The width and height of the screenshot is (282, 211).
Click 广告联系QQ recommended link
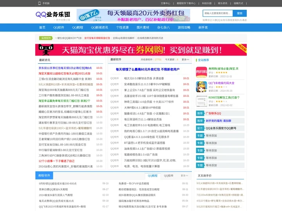[213, 113]
